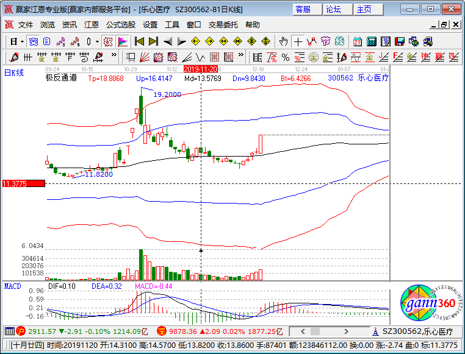The width and height of the screenshot is (465, 354).
Task: Open the 浏览 menu
Action: [x=48, y=25]
